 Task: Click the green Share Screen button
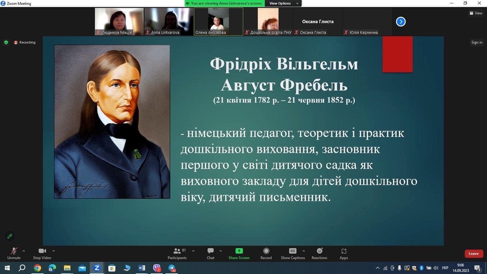pos(239,253)
